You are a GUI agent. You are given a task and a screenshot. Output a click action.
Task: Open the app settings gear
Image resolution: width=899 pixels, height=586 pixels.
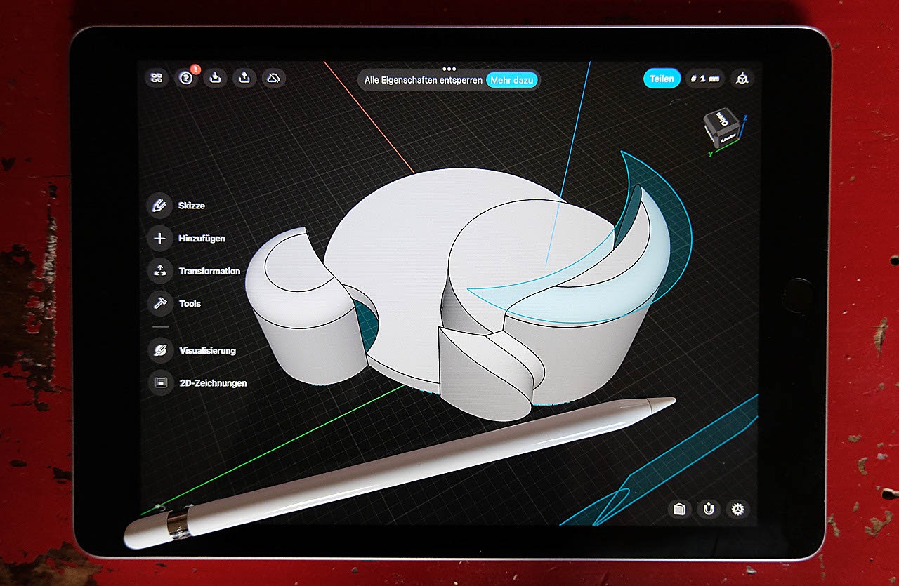pyautogui.click(x=738, y=510)
